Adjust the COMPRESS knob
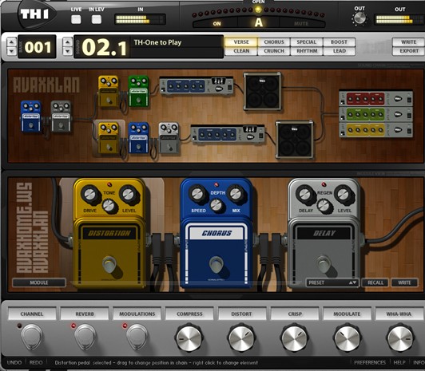Image resolution: width=425 pixels, height=371 pixels. tap(189, 338)
